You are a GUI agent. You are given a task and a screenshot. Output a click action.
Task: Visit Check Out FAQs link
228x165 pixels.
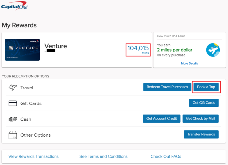[x=166, y=156]
